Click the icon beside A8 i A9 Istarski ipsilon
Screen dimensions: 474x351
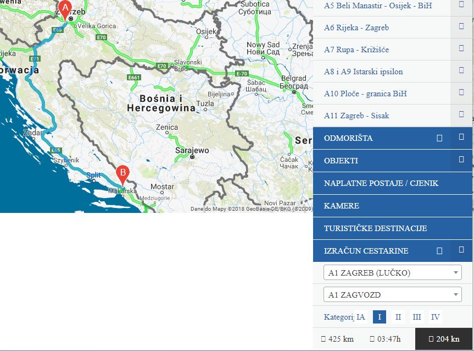(x=461, y=71)
